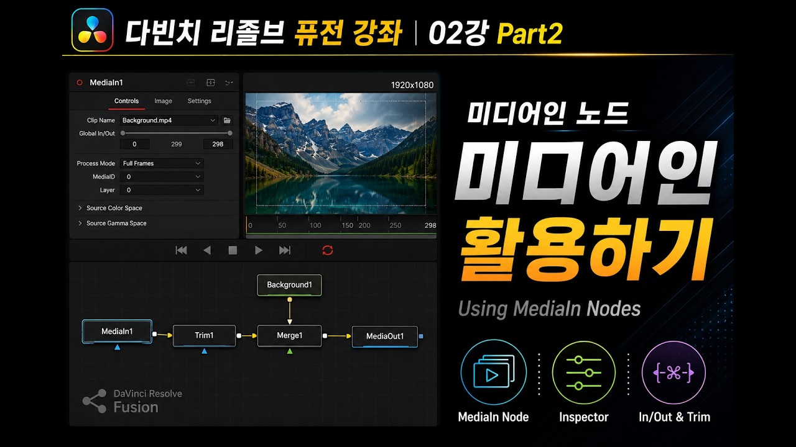This screenshot has height=447, width=796.
Task: Click the green triangle under Merge1 node
Action: (290, 351)
